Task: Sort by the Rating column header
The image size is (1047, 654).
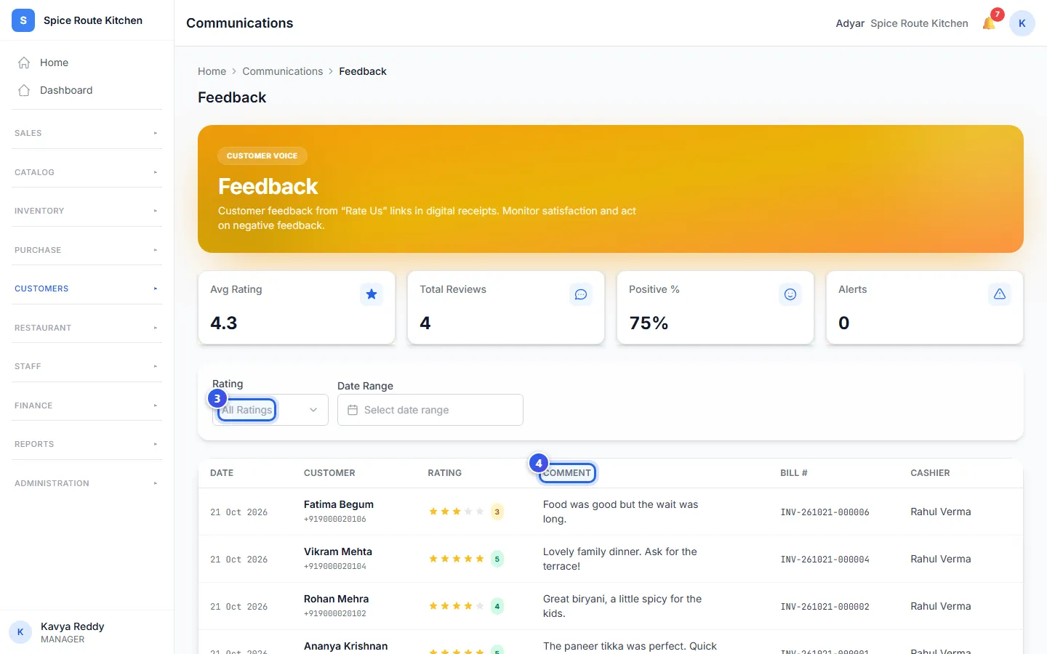Action: pos(444,473)
